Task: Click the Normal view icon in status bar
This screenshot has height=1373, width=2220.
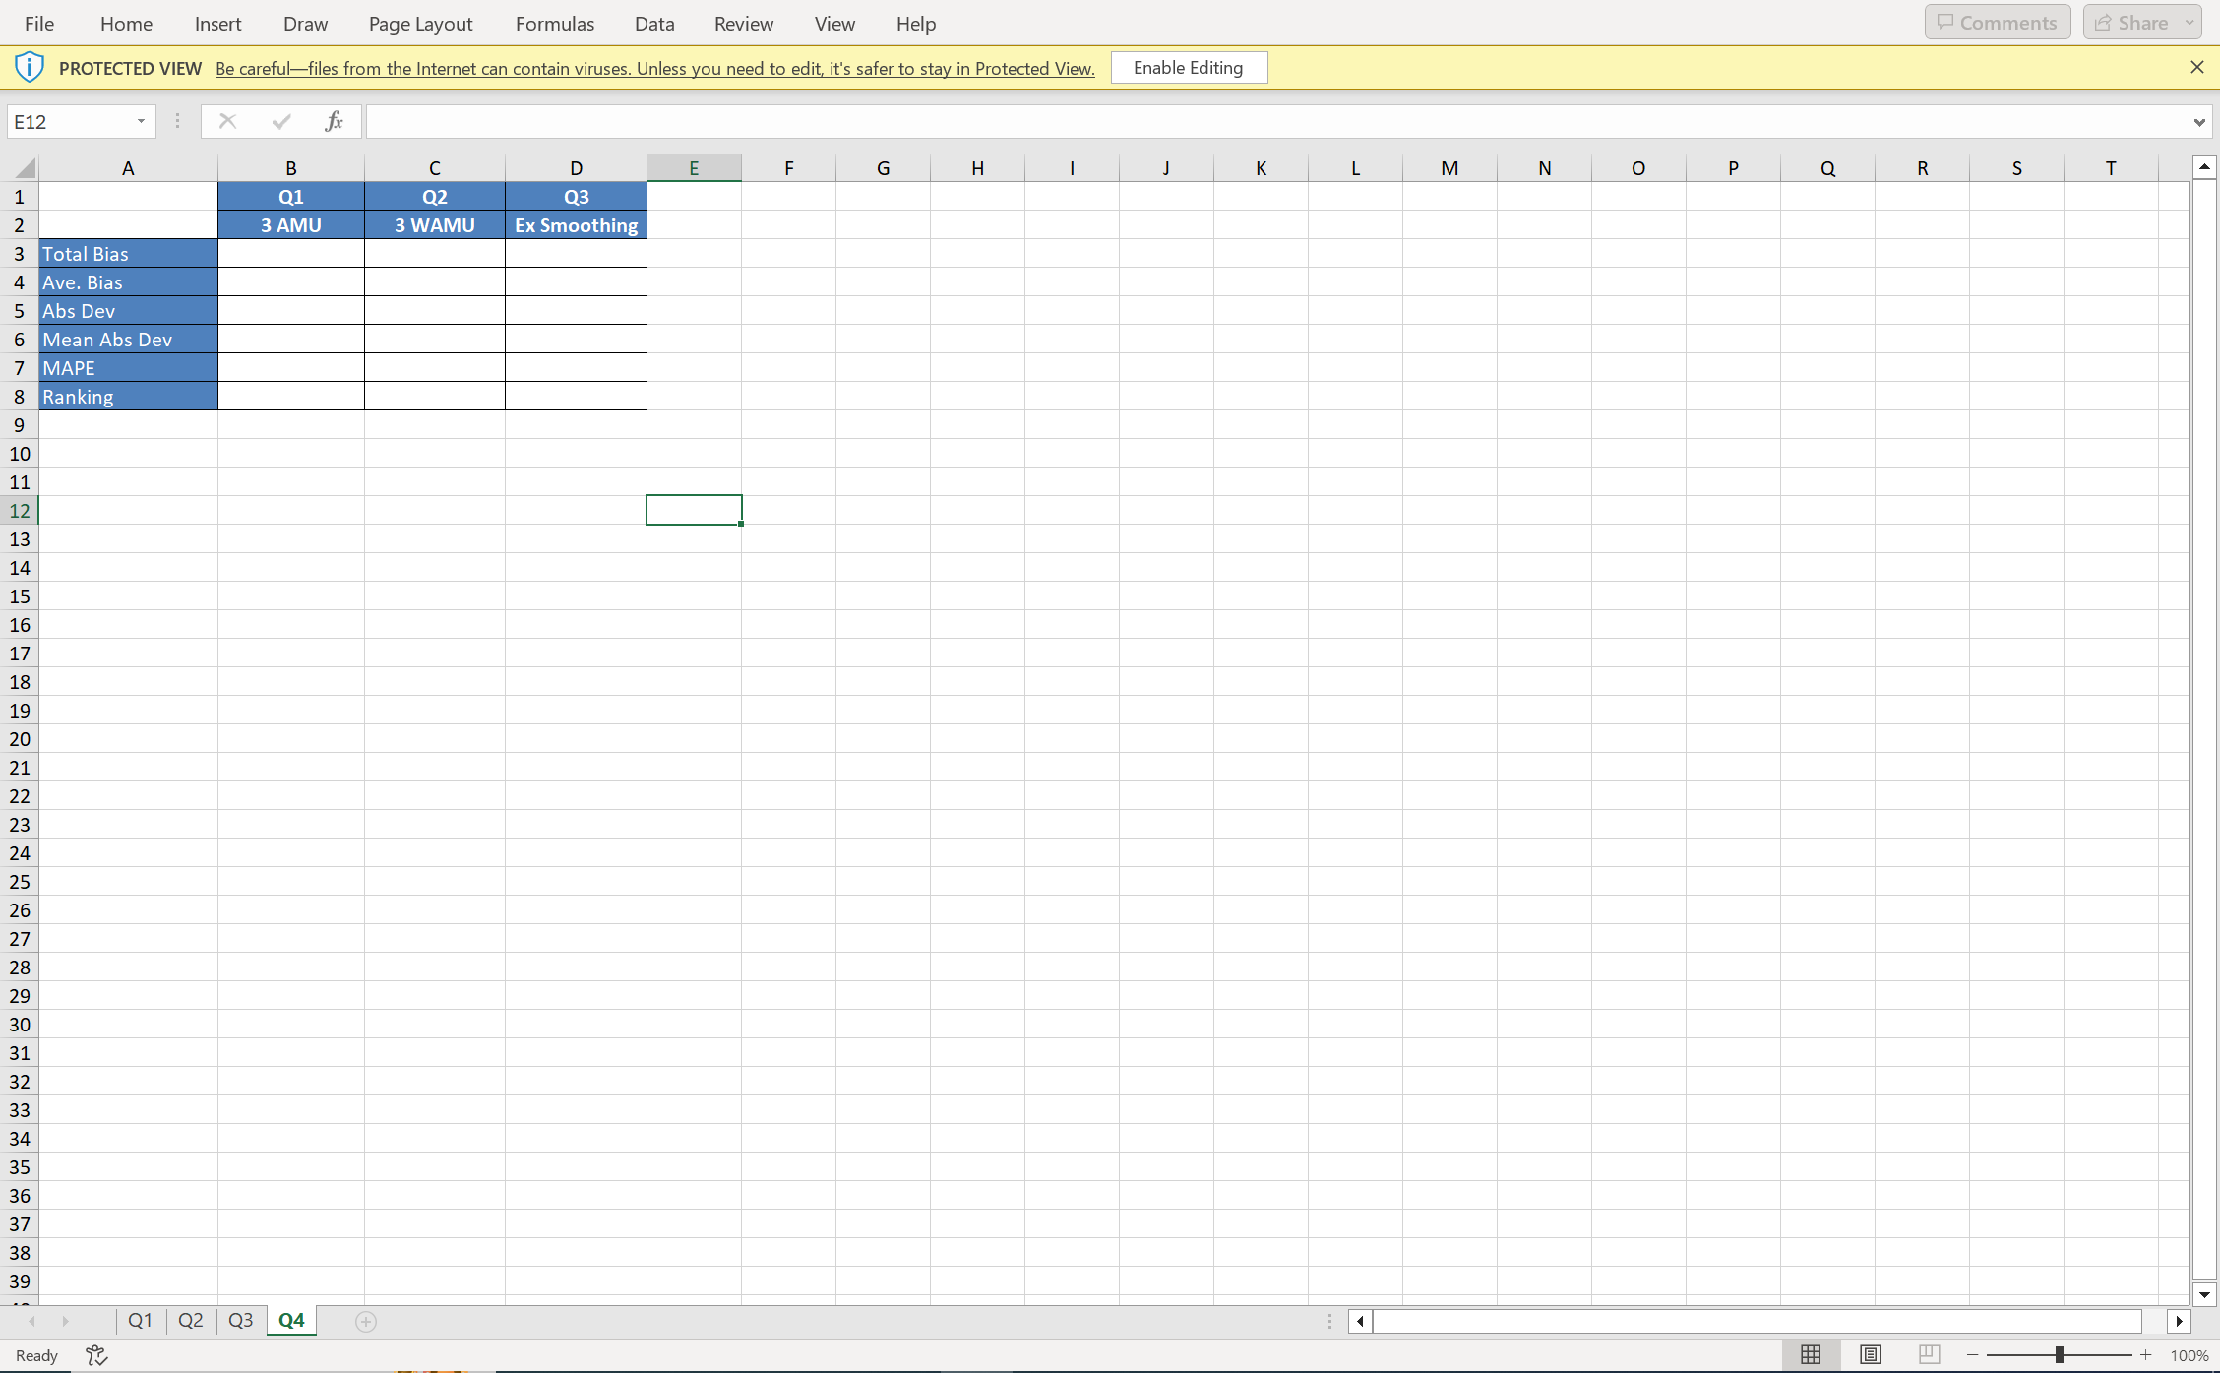Action: click(1810, 1355)
